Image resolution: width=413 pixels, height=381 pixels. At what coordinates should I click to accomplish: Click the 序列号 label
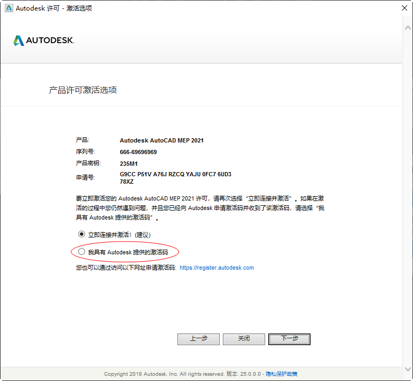(86, 152)
